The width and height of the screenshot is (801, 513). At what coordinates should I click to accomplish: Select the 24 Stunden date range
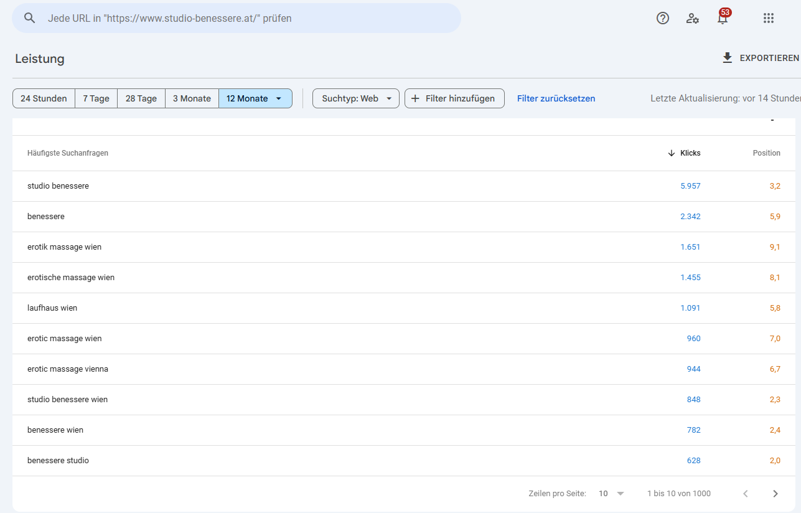click(x=44, y=98)
